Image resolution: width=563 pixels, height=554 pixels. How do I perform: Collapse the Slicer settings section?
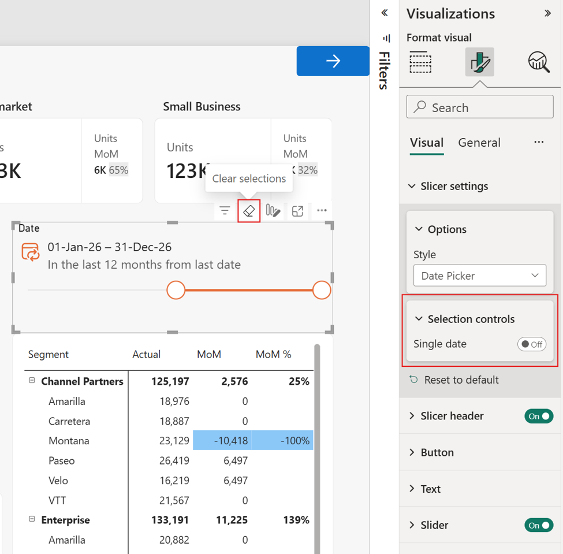coord(412,186)
